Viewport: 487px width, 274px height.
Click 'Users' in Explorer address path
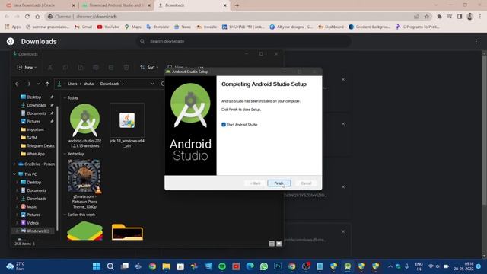point(72,84)
